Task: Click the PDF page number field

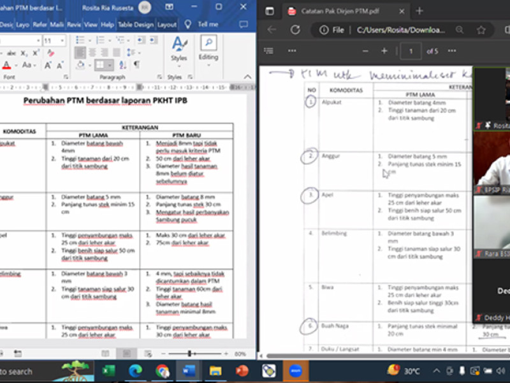Action: click(411, 51)
